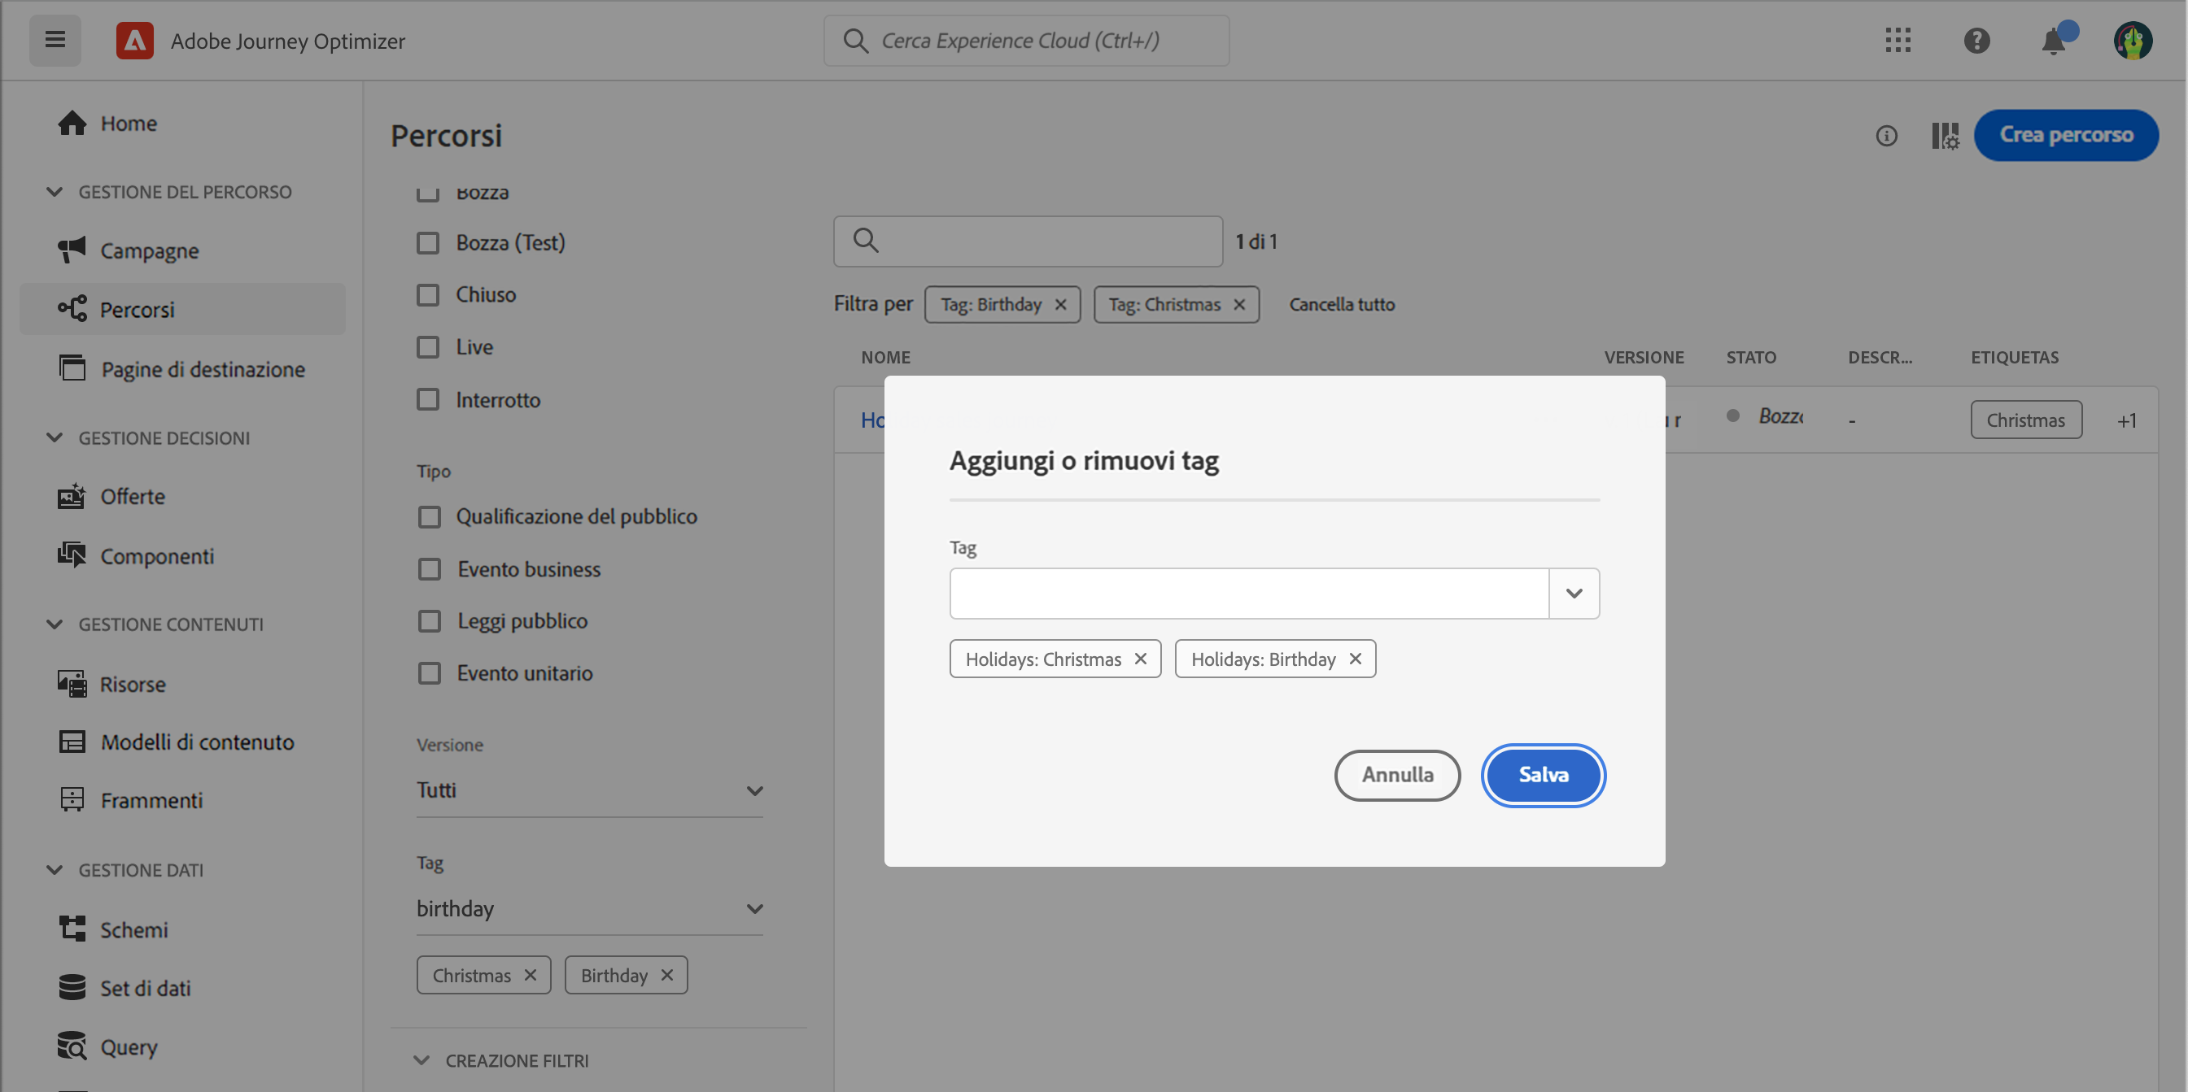2188x1092 pixels.
Task: Remove the Holidays: Christmas tag chip
Action: (x=1141, y=659)
